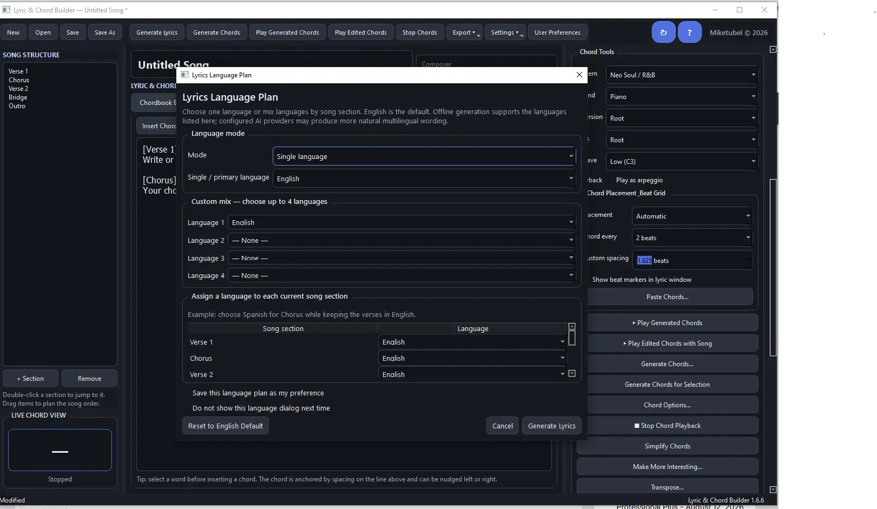Click the Open toolbar button
This screenshot has height=509, width=877.
click(x=43, y=32)
